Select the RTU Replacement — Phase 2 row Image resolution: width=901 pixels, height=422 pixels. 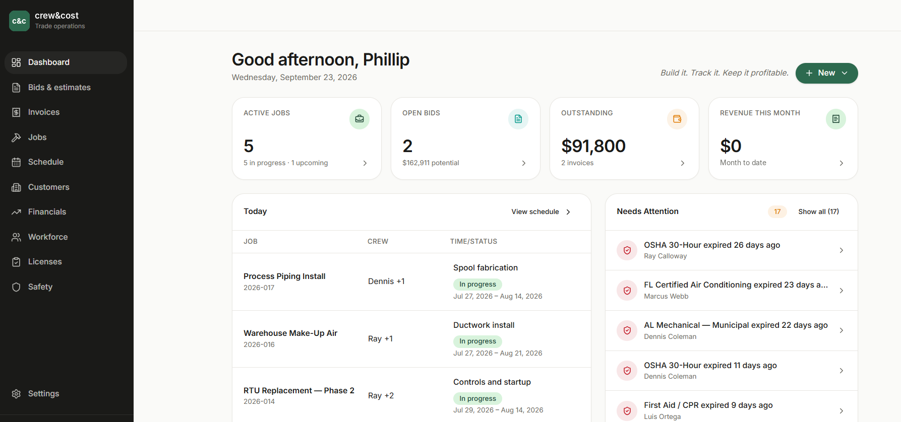(411, 396)
